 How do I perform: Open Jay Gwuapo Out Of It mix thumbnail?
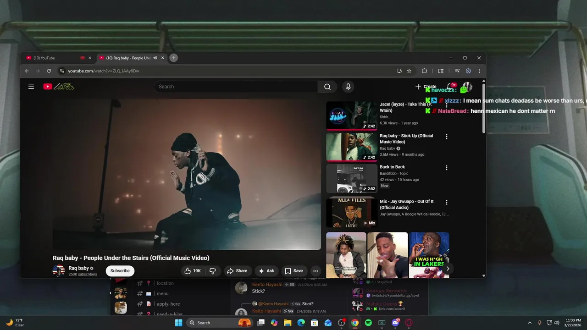coord(352,212)
